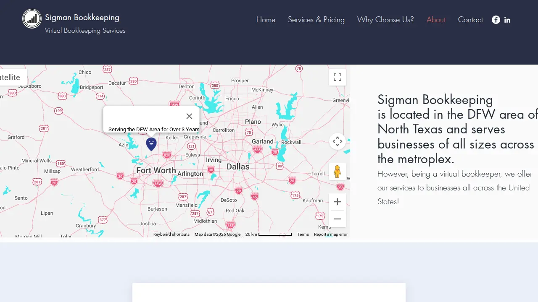
Task: Close the map info window
Action: pos(189,116)
